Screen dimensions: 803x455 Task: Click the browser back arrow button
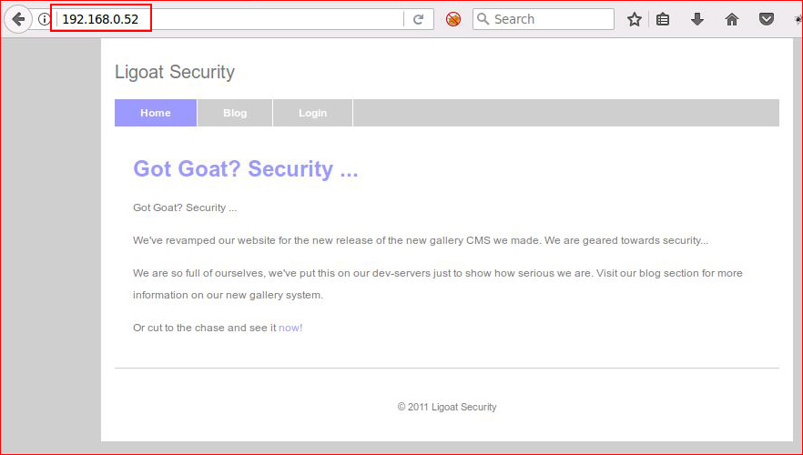pos(18,19)
